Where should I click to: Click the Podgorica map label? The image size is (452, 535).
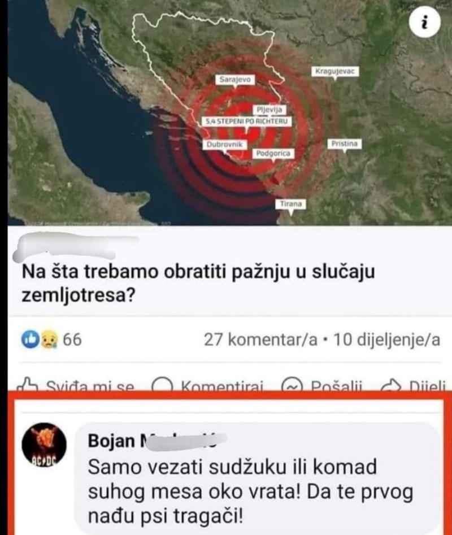[273, 154]
